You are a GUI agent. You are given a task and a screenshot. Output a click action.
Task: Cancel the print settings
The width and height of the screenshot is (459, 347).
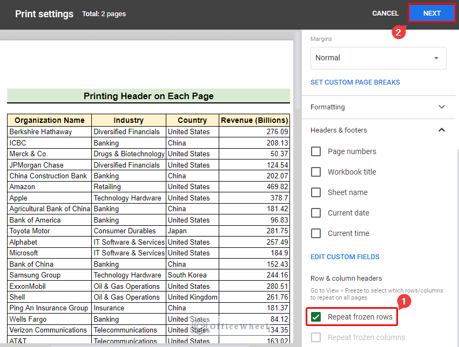385,13
